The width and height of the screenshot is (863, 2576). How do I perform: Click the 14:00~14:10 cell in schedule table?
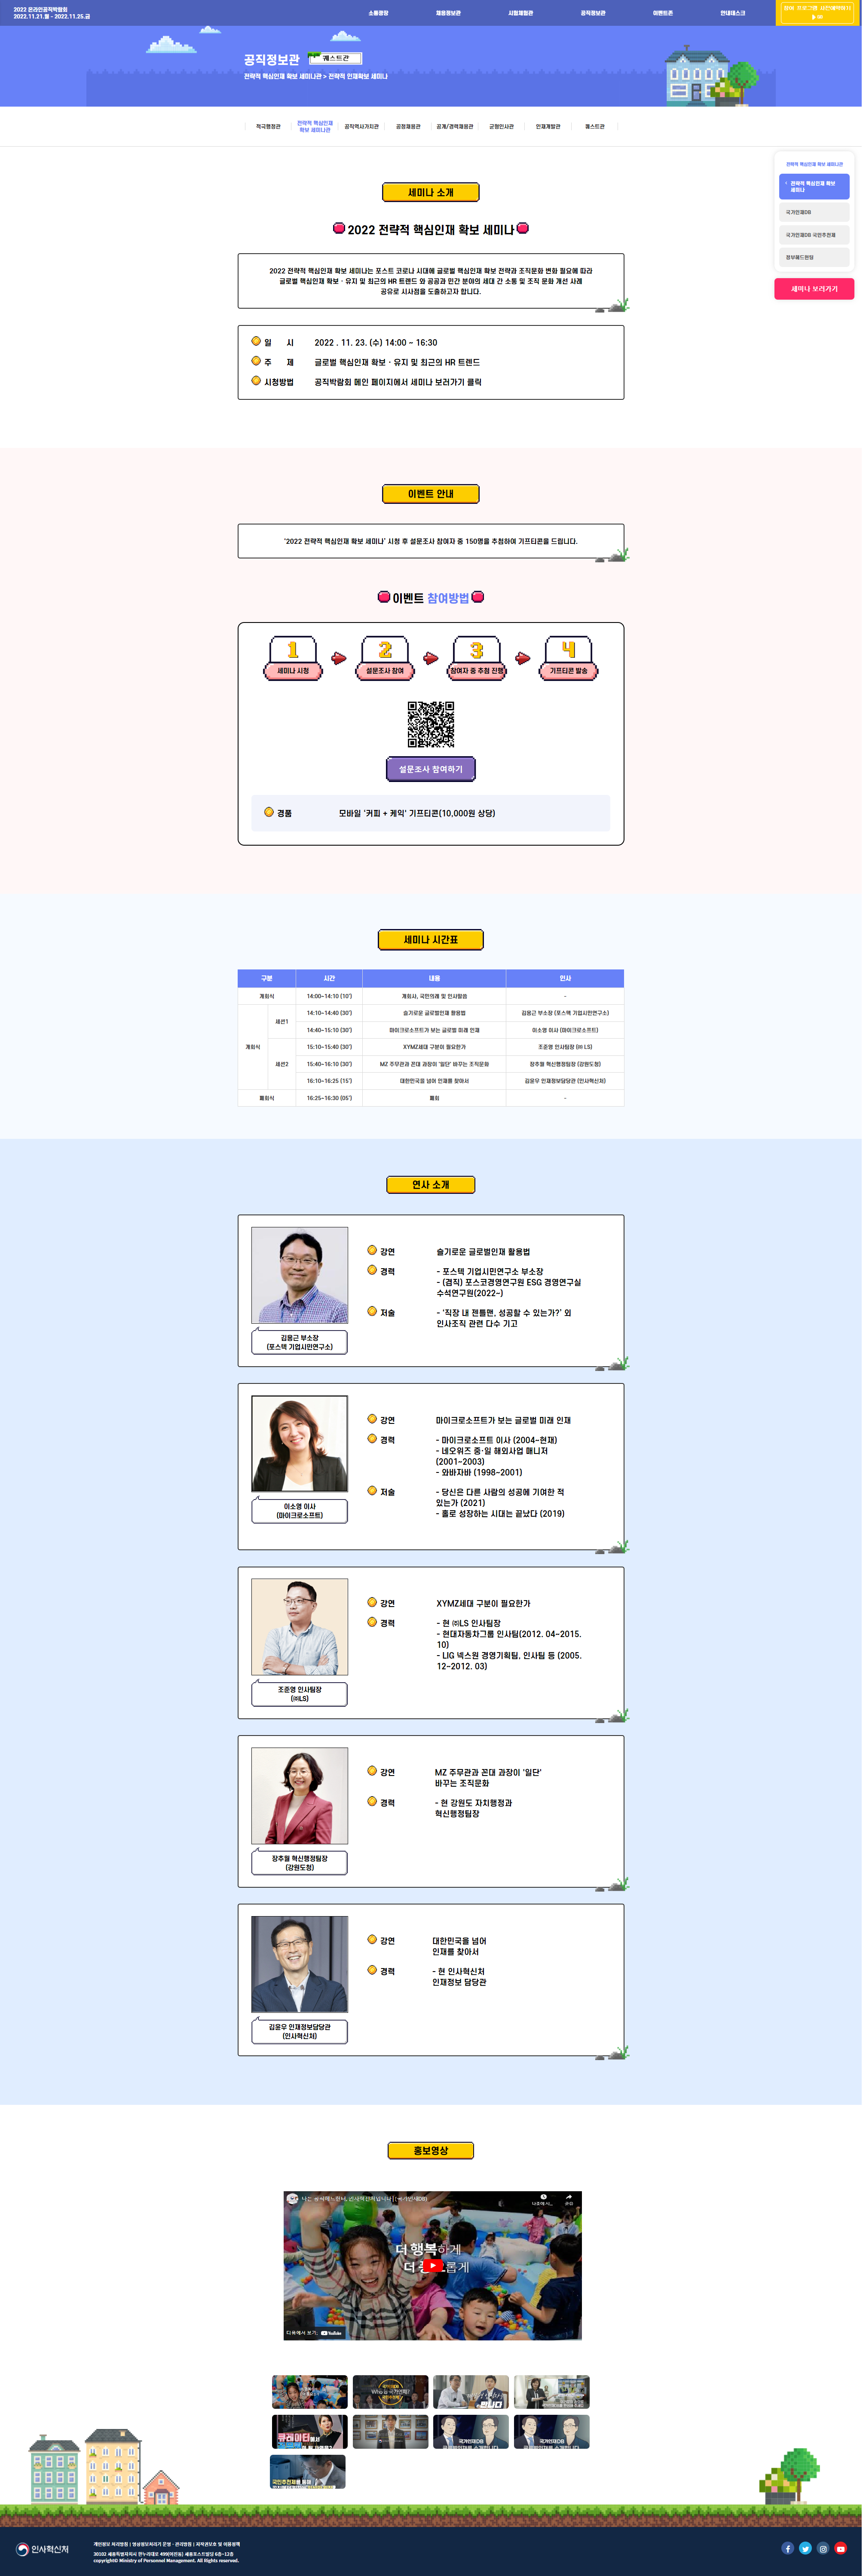(x=329, y=996)
